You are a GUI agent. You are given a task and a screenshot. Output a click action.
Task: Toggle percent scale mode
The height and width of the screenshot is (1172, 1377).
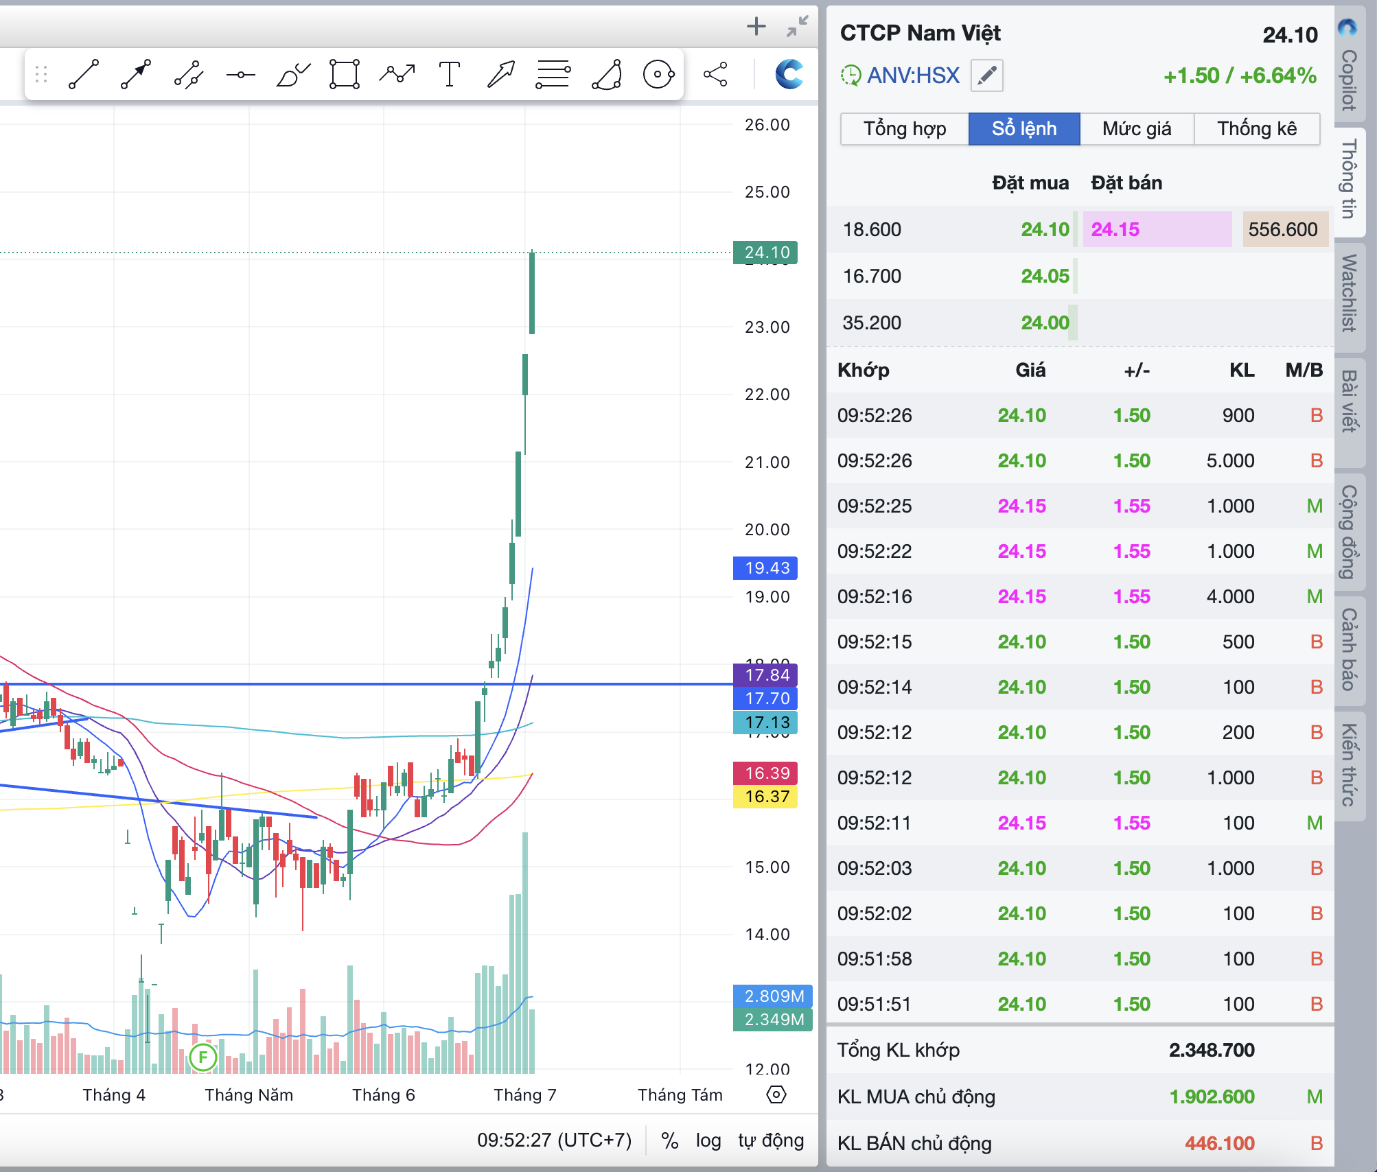pos(669,1140)
